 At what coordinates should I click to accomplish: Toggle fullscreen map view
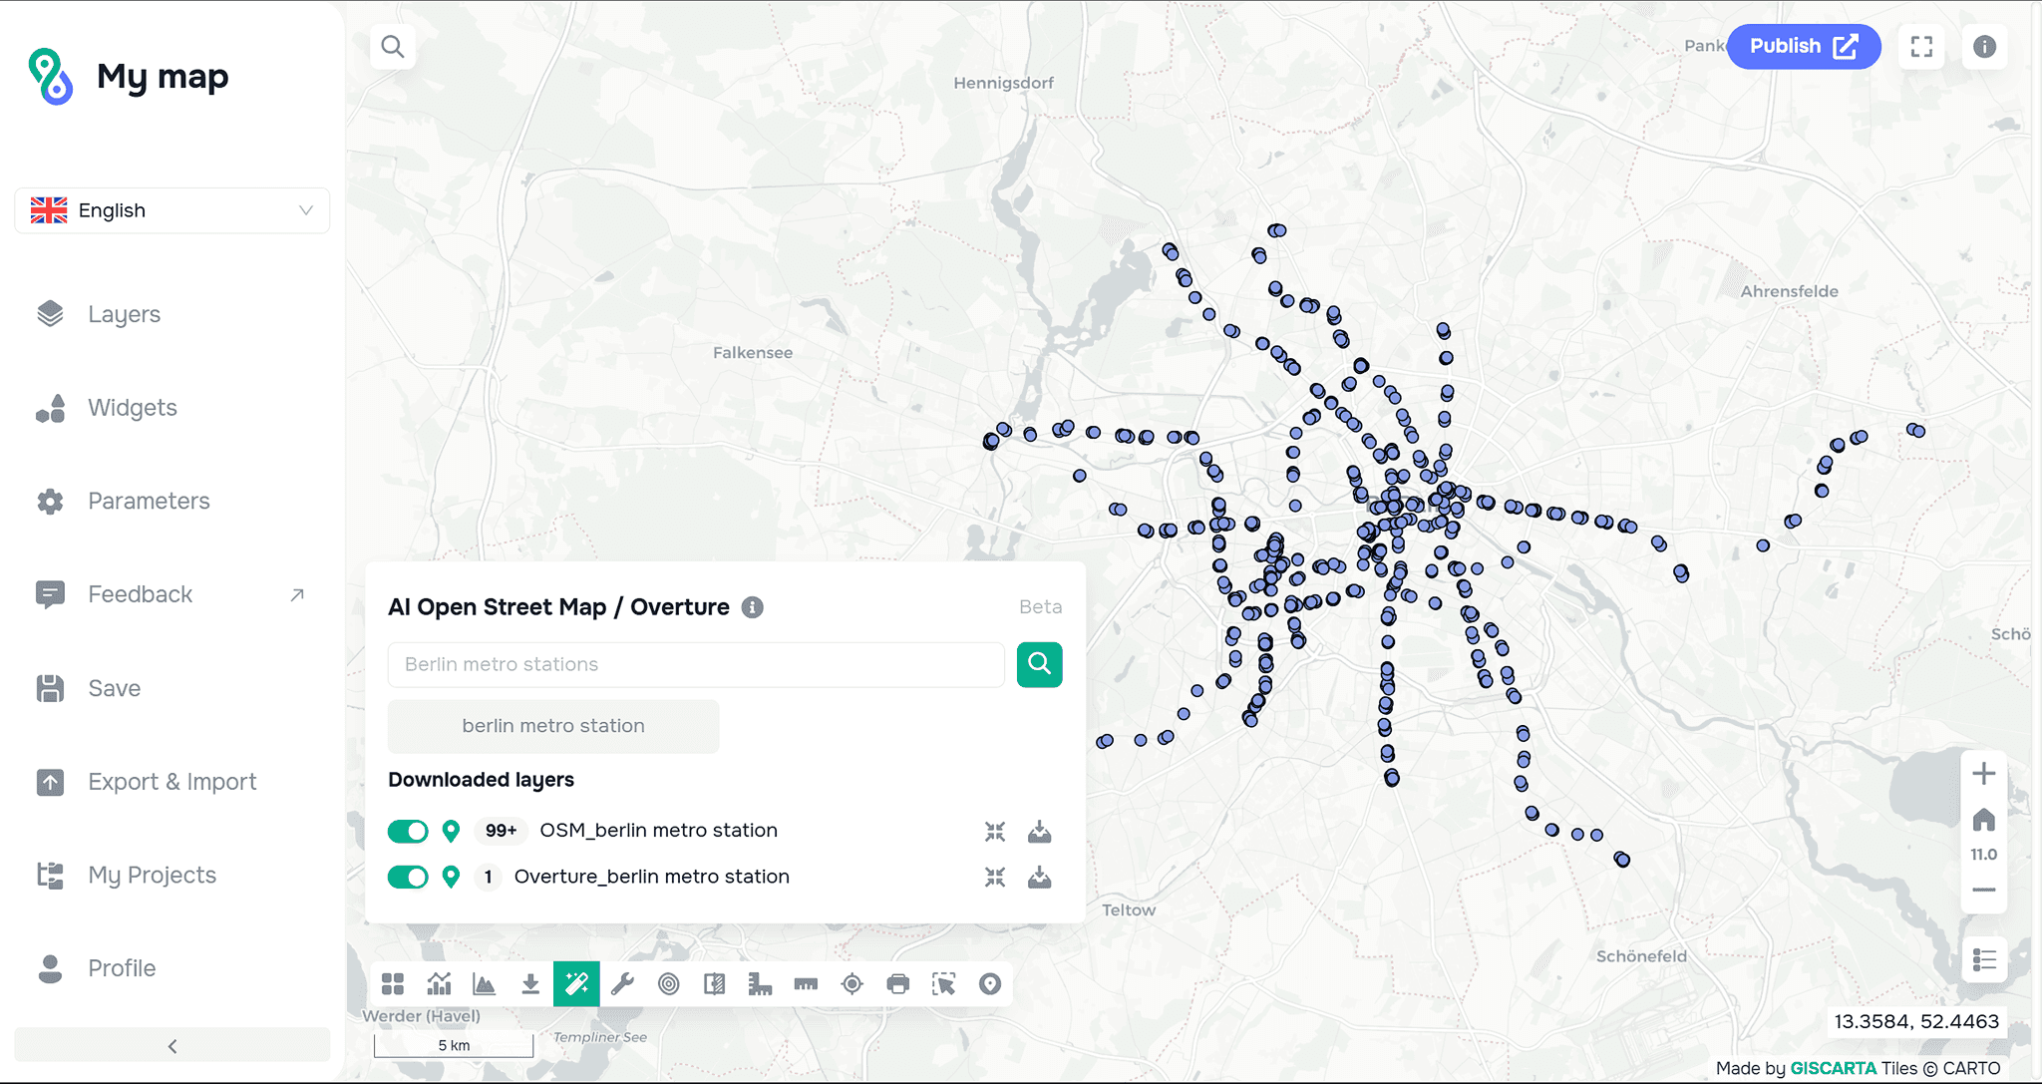pos(1921,47)
